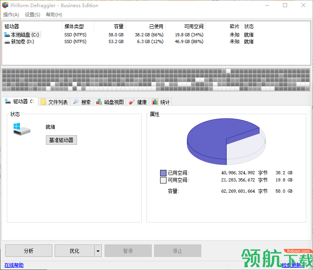
Task: Click the 46.9 GB (88%) free cell
Action: pyautogui.click(x=189, y=41)
